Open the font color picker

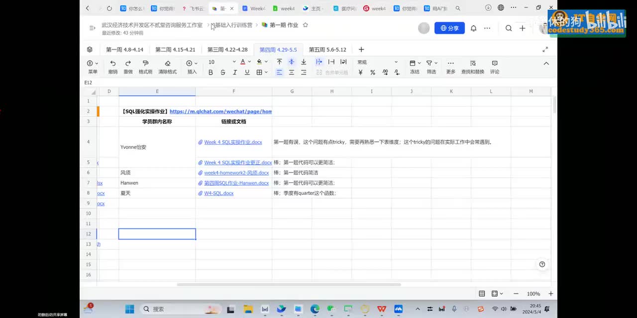(245, 62)
